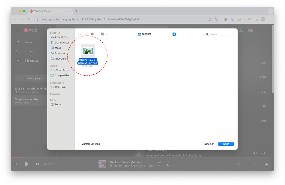Go to Explorar in the left menu
This screenshot has width=285, height=185.
(30, 51)
